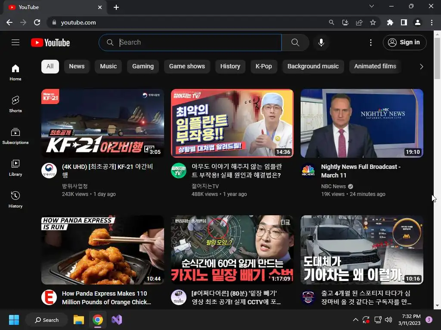Open the NBC News channel avatar
Image resolution: width=441 pixels, height=330 pixels.
tap(308, 171)
